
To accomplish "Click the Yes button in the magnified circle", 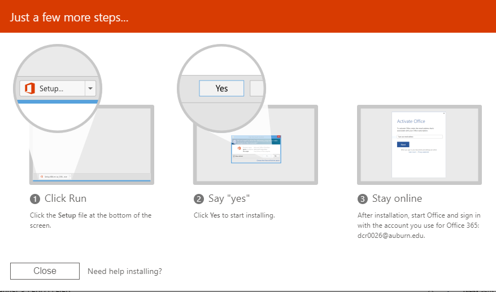I will pos(221,89).
